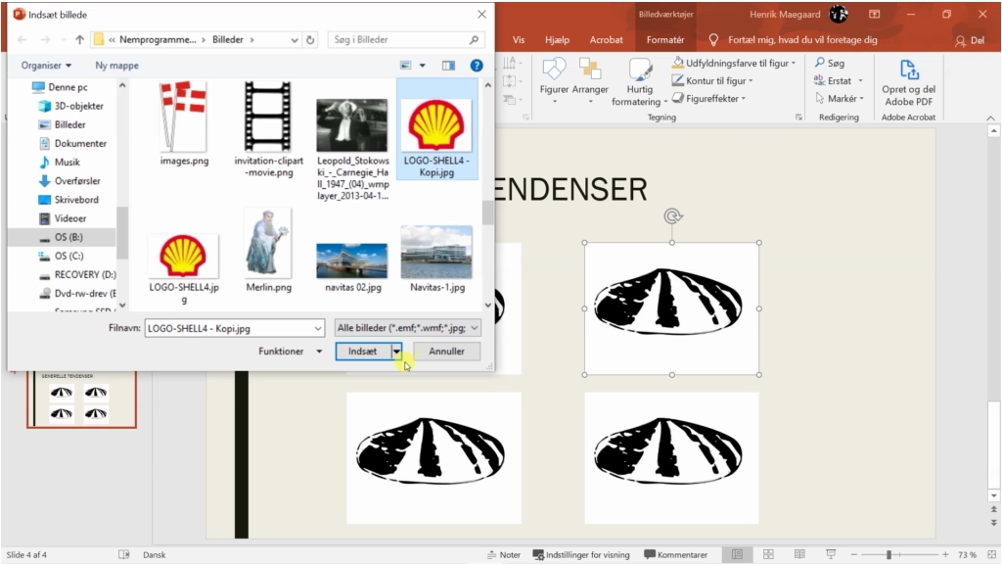
Task: Click the search magnifier in dialog
Action: point(474,39)
